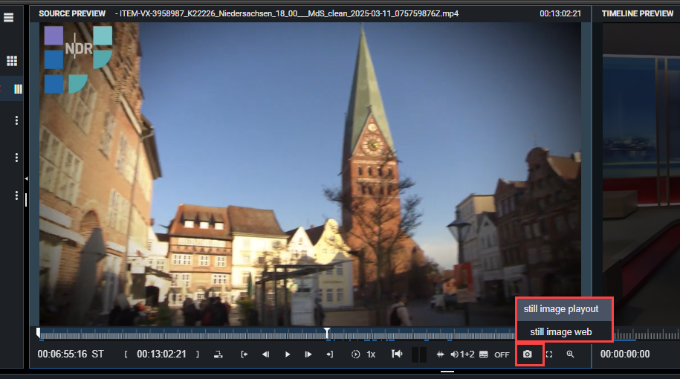The image size is (680, 379).
Task: Toggle the ST indicator beside timecode
Action: tap(97, 354)
